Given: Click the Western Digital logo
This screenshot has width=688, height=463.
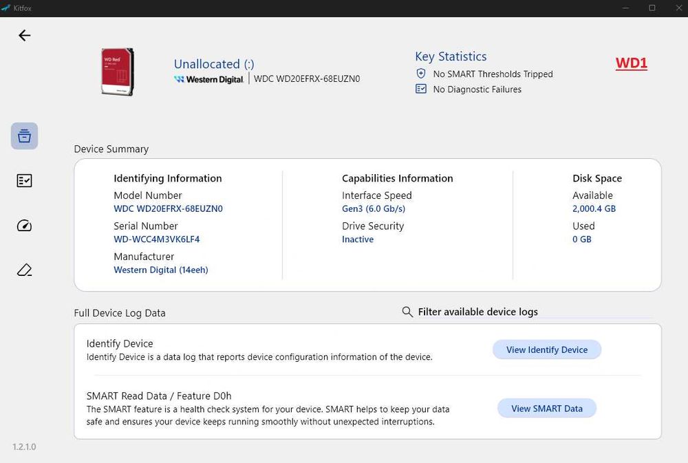Looking at the screenshot, I should coord(209,79).
